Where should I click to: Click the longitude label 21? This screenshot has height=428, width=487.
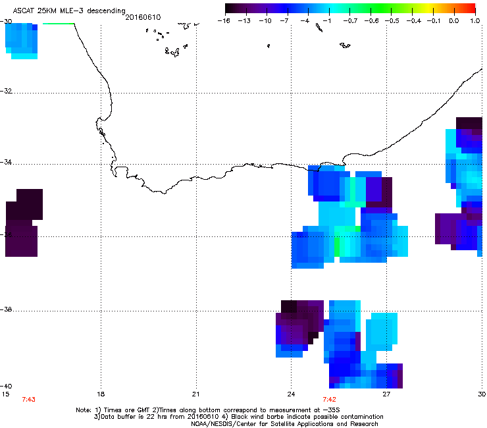point(195,394)
